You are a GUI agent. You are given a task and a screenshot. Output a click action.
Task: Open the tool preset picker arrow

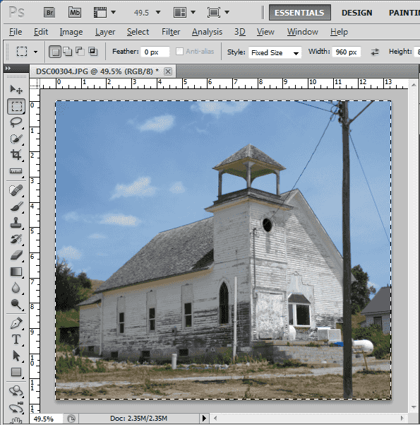tap(35, 52)
